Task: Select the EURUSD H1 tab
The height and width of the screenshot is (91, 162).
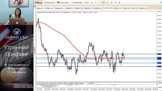Action: click(69, 8)
